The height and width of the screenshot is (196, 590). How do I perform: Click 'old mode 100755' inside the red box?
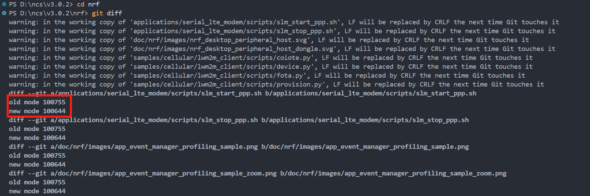pyautogui.click(x=37, y=102)
